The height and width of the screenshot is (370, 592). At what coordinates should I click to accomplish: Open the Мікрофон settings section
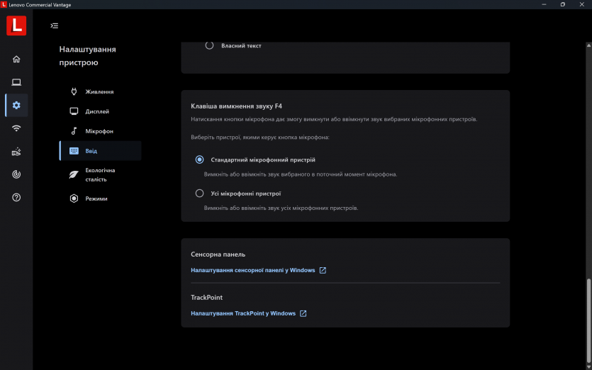tap(99, 131)
